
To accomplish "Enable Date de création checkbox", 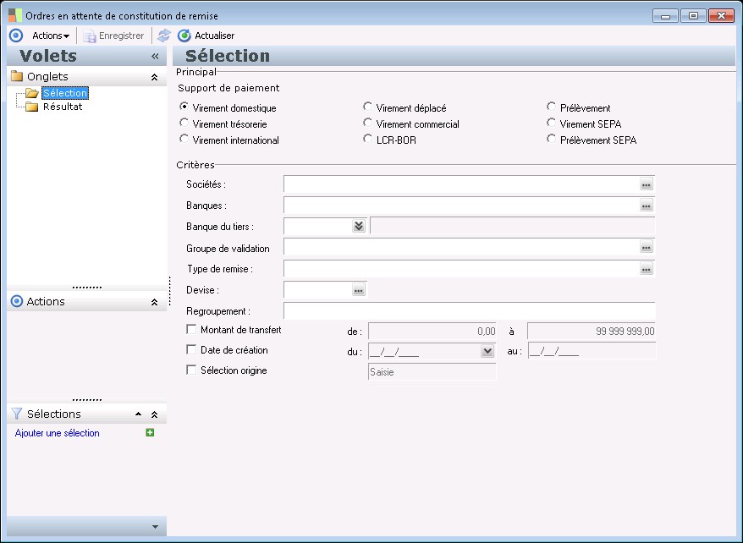I will pos(191,349).
